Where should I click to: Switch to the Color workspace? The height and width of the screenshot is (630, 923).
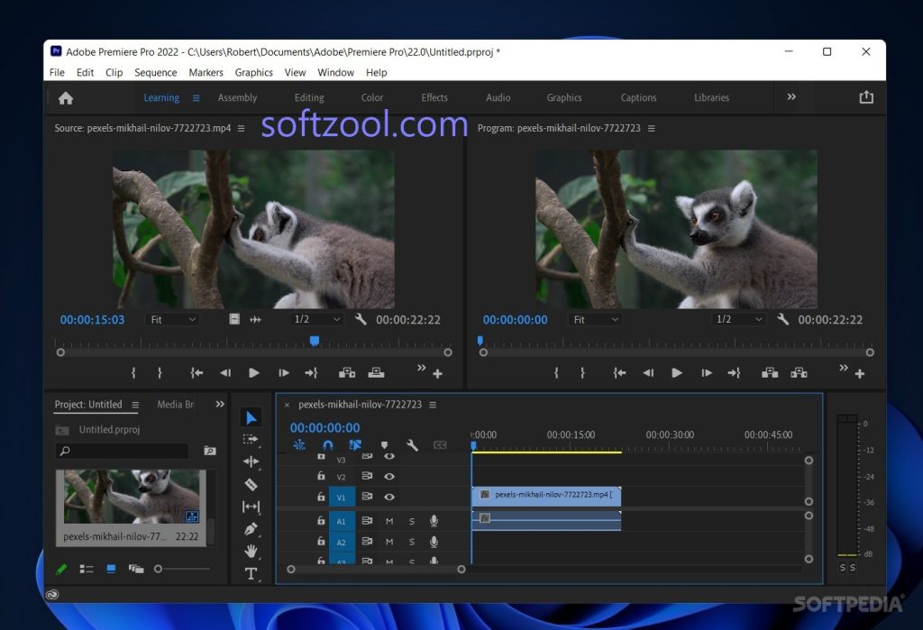[371, 97]
